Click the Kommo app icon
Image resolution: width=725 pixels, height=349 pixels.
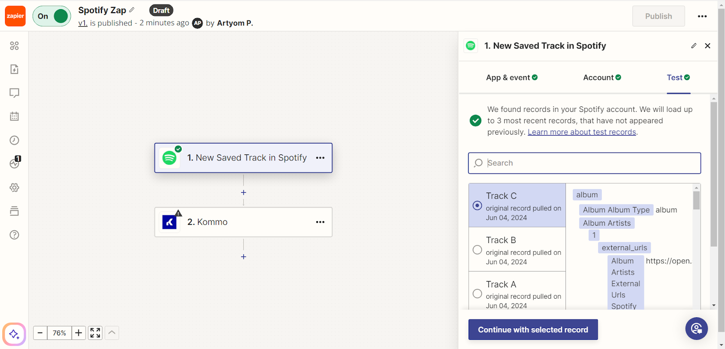(169, 222)
